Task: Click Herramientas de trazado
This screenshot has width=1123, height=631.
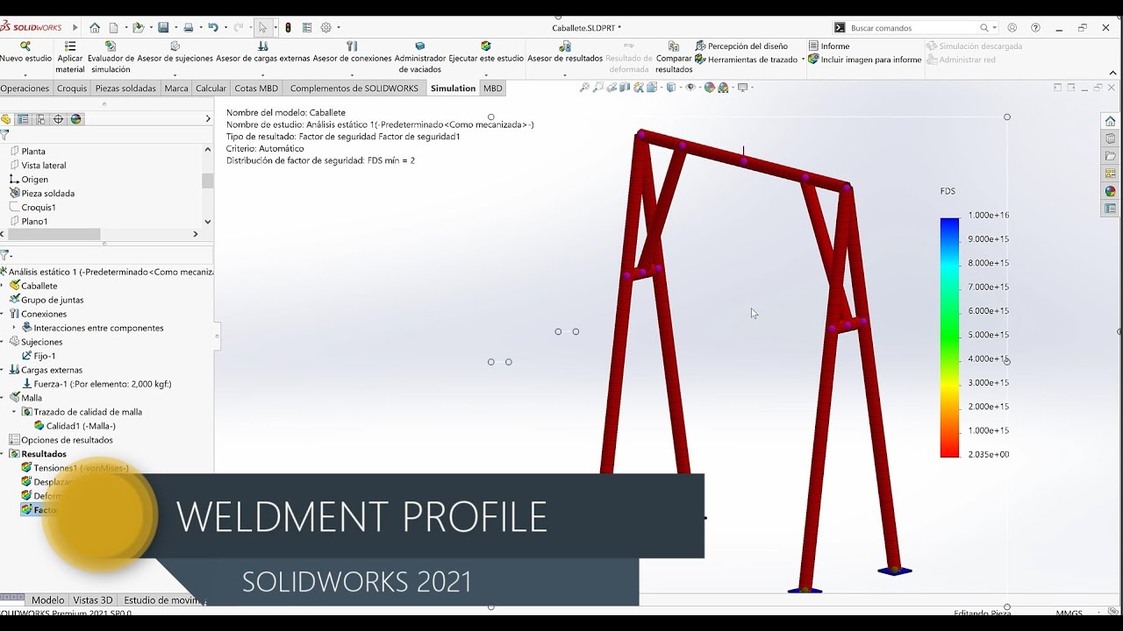Action: [746, 60]
